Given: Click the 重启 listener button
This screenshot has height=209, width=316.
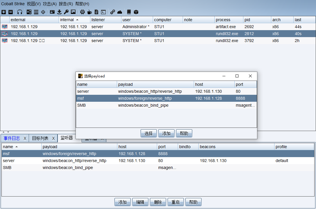Looking at the screenshot, I should point(175,202).
